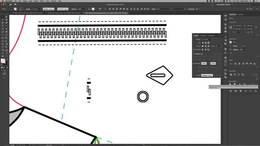Click Stroke link in Properties Appearance

coord(235,46)
